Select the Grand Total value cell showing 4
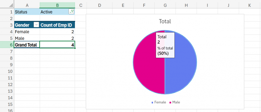The image size is (261, 112). pos(57,45)
